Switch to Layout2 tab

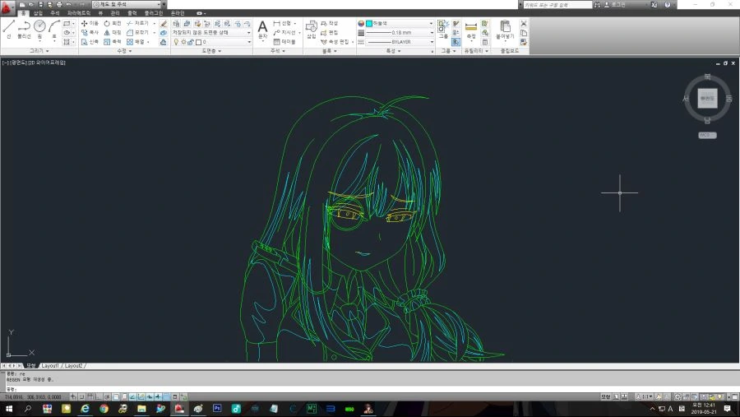click(x=74, y=365)
